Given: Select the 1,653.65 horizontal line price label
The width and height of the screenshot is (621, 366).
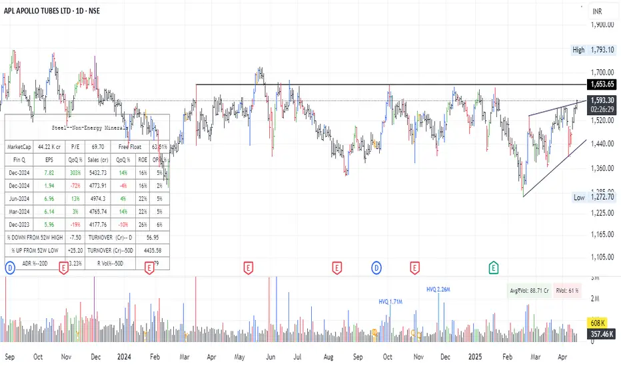Looking at the screenshot, I should coord(602,84).
